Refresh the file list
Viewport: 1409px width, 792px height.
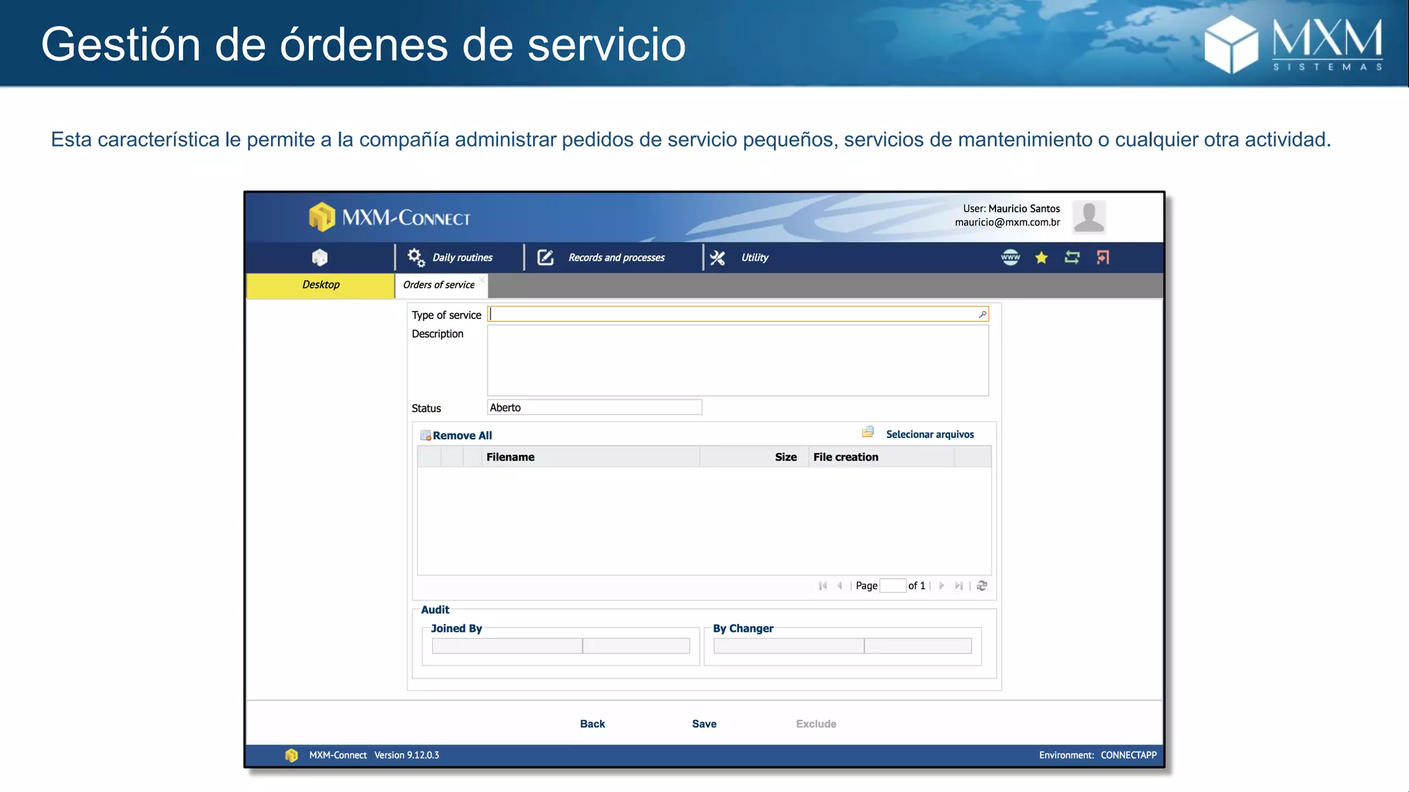tap(982, 586)
